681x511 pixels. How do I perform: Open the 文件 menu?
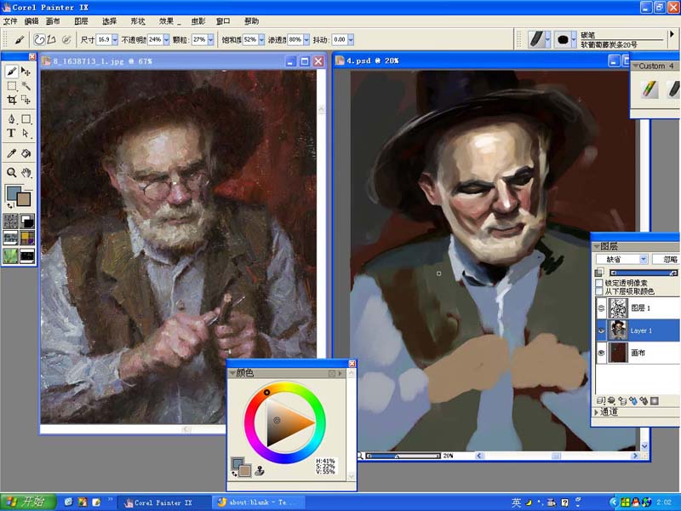tap(10, 20)
